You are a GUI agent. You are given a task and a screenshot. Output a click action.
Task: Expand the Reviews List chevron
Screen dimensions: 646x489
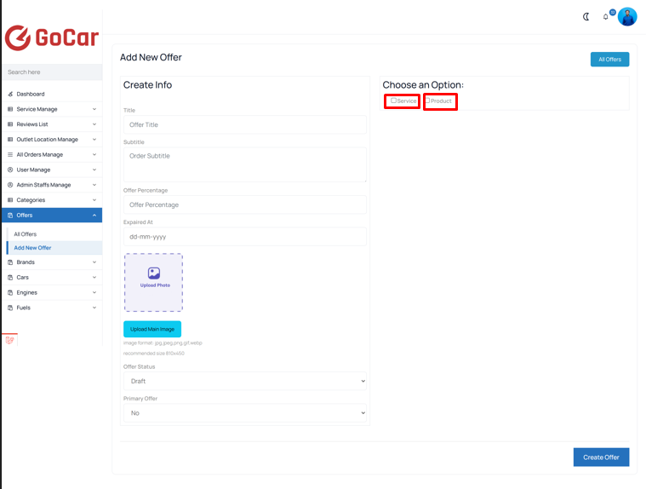tap(94, 124)
